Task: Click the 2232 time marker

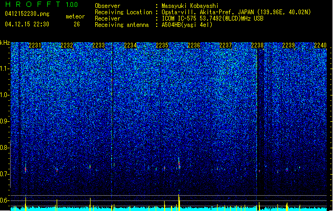Action: coord(67,45)
